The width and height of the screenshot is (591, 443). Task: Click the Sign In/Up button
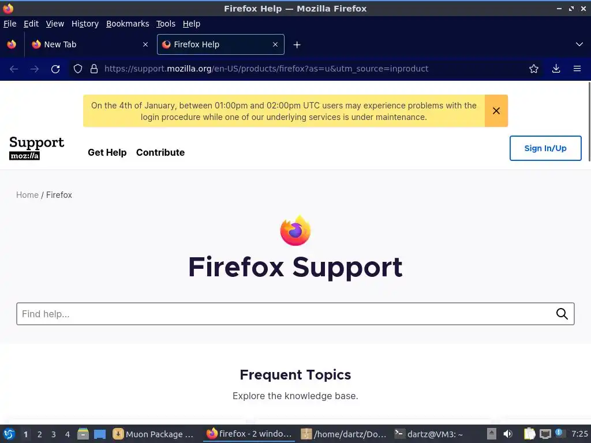tap(545, 148)
